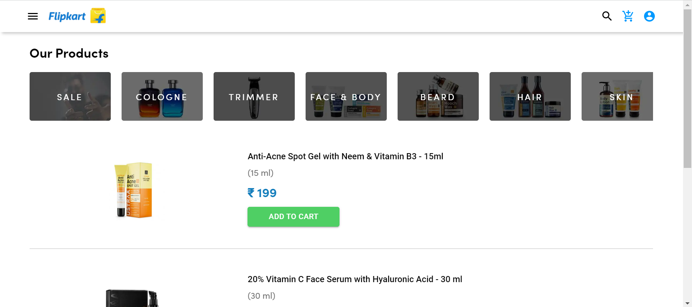Browse the BEARD products section
692x307 pixels.
click(438, 96)
